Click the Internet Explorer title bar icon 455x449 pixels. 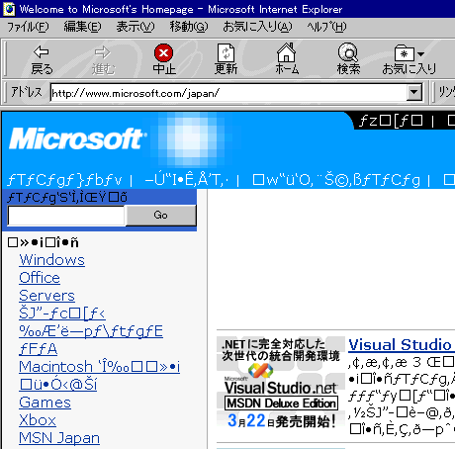pyautogui.click(x=9, y=9)
